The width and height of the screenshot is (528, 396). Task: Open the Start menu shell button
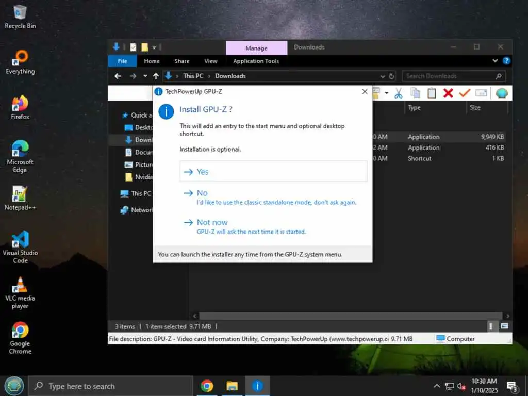pos(14,386)
